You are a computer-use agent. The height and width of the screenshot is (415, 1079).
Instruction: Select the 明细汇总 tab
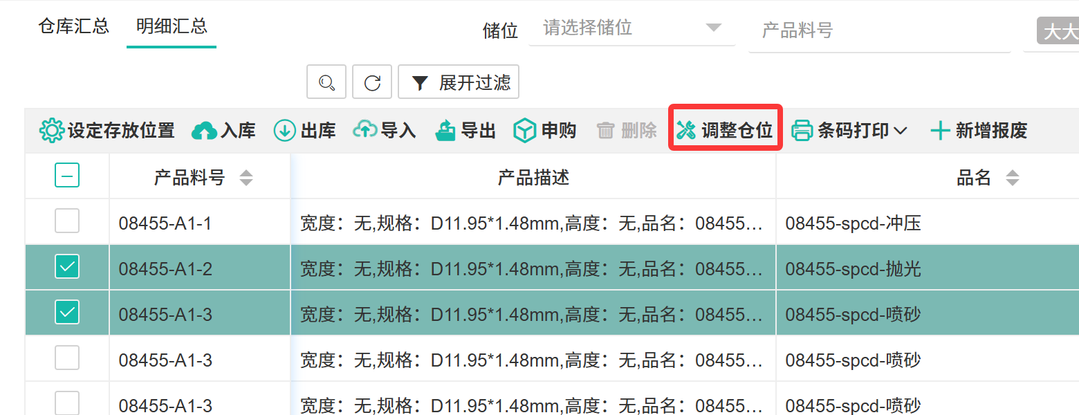[172, 27]
